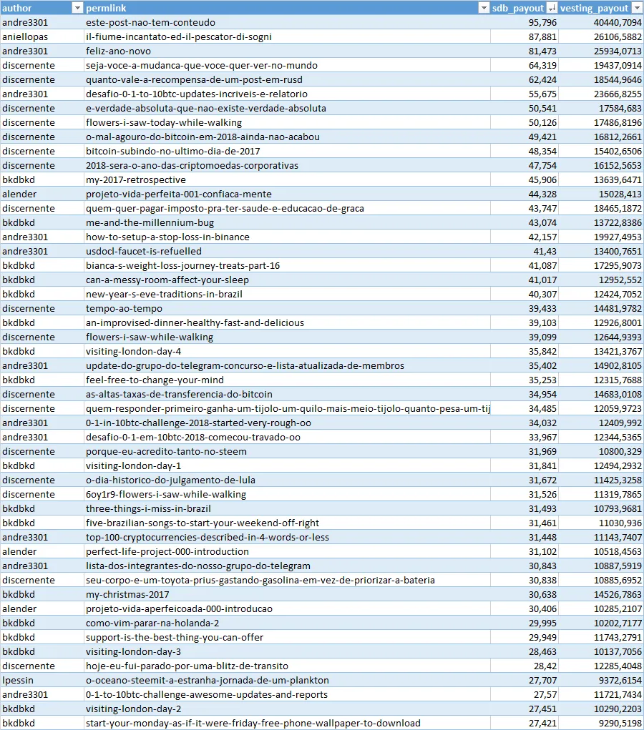
Task: Click the value 9290,5198
Action: pos(600,724)
